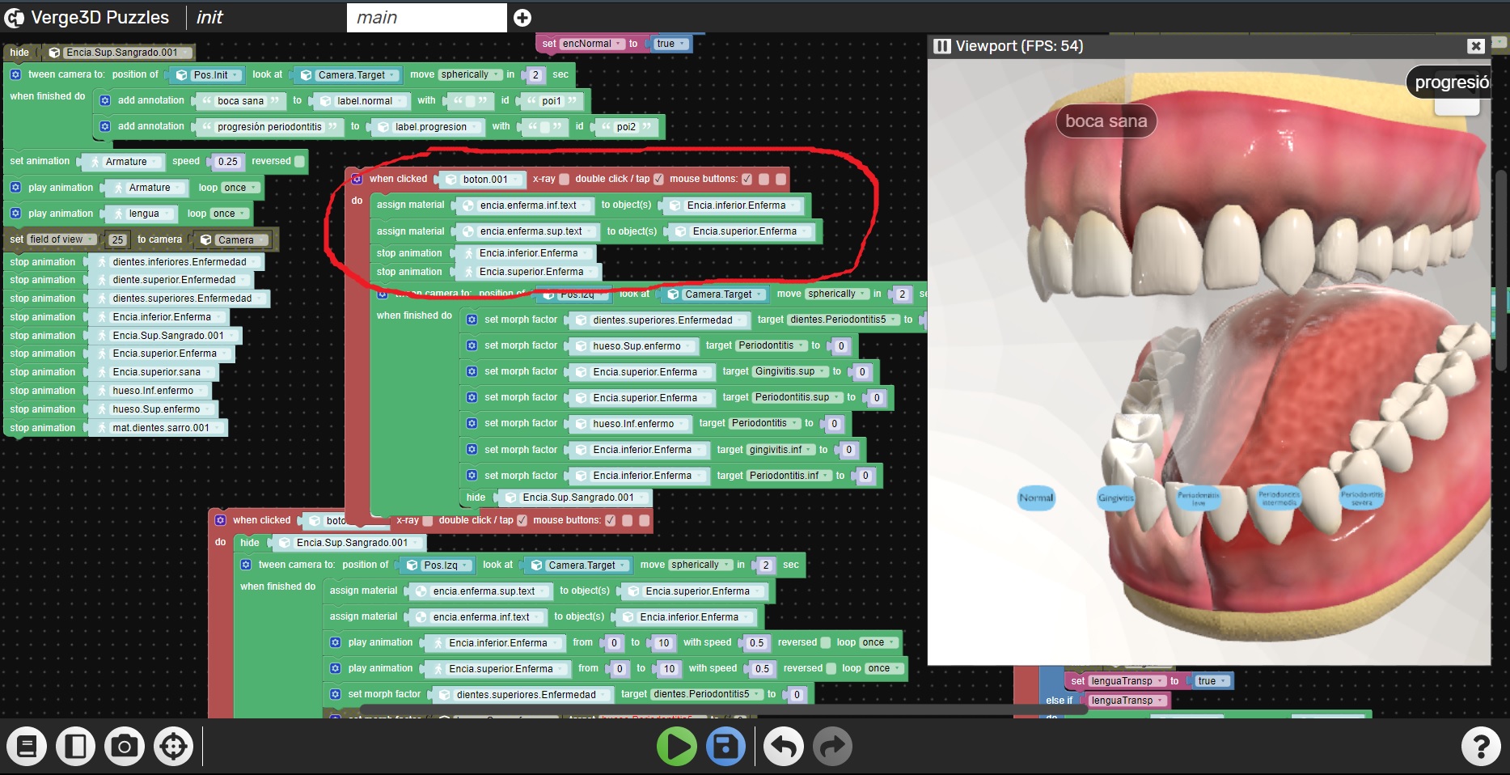Open gear on set morph factor hueso.Inf.enfermo block
The height and width of the screenshot is (775, 1510).
(472, 423)
